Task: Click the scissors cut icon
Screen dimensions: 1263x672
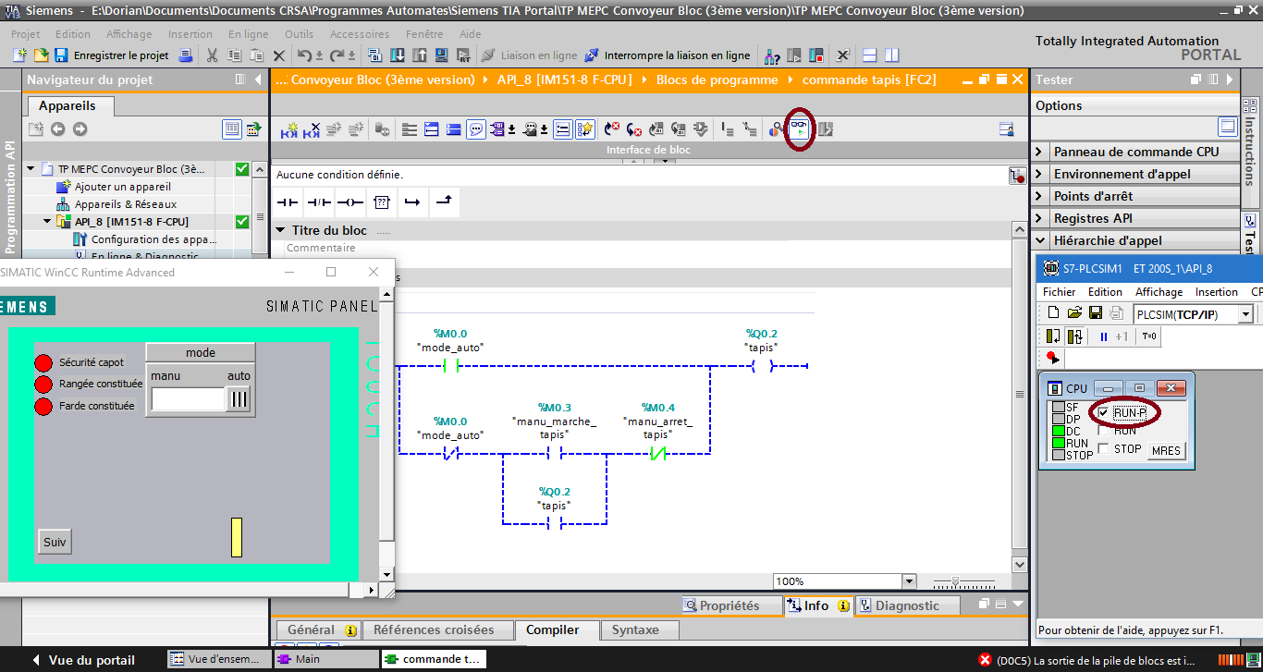Action: tap(212, 55)
